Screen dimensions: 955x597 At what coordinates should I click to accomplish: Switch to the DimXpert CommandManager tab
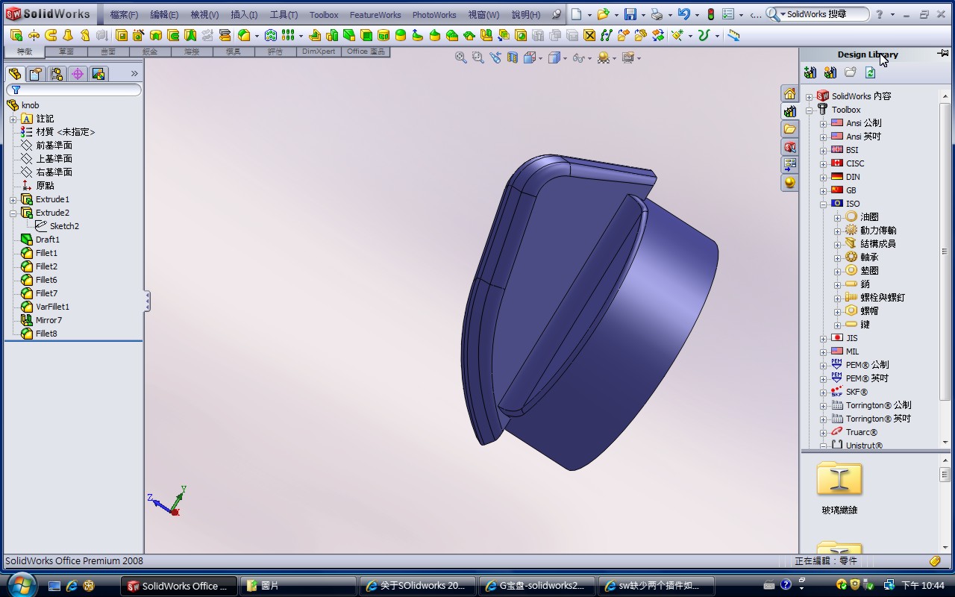point(319,51)
